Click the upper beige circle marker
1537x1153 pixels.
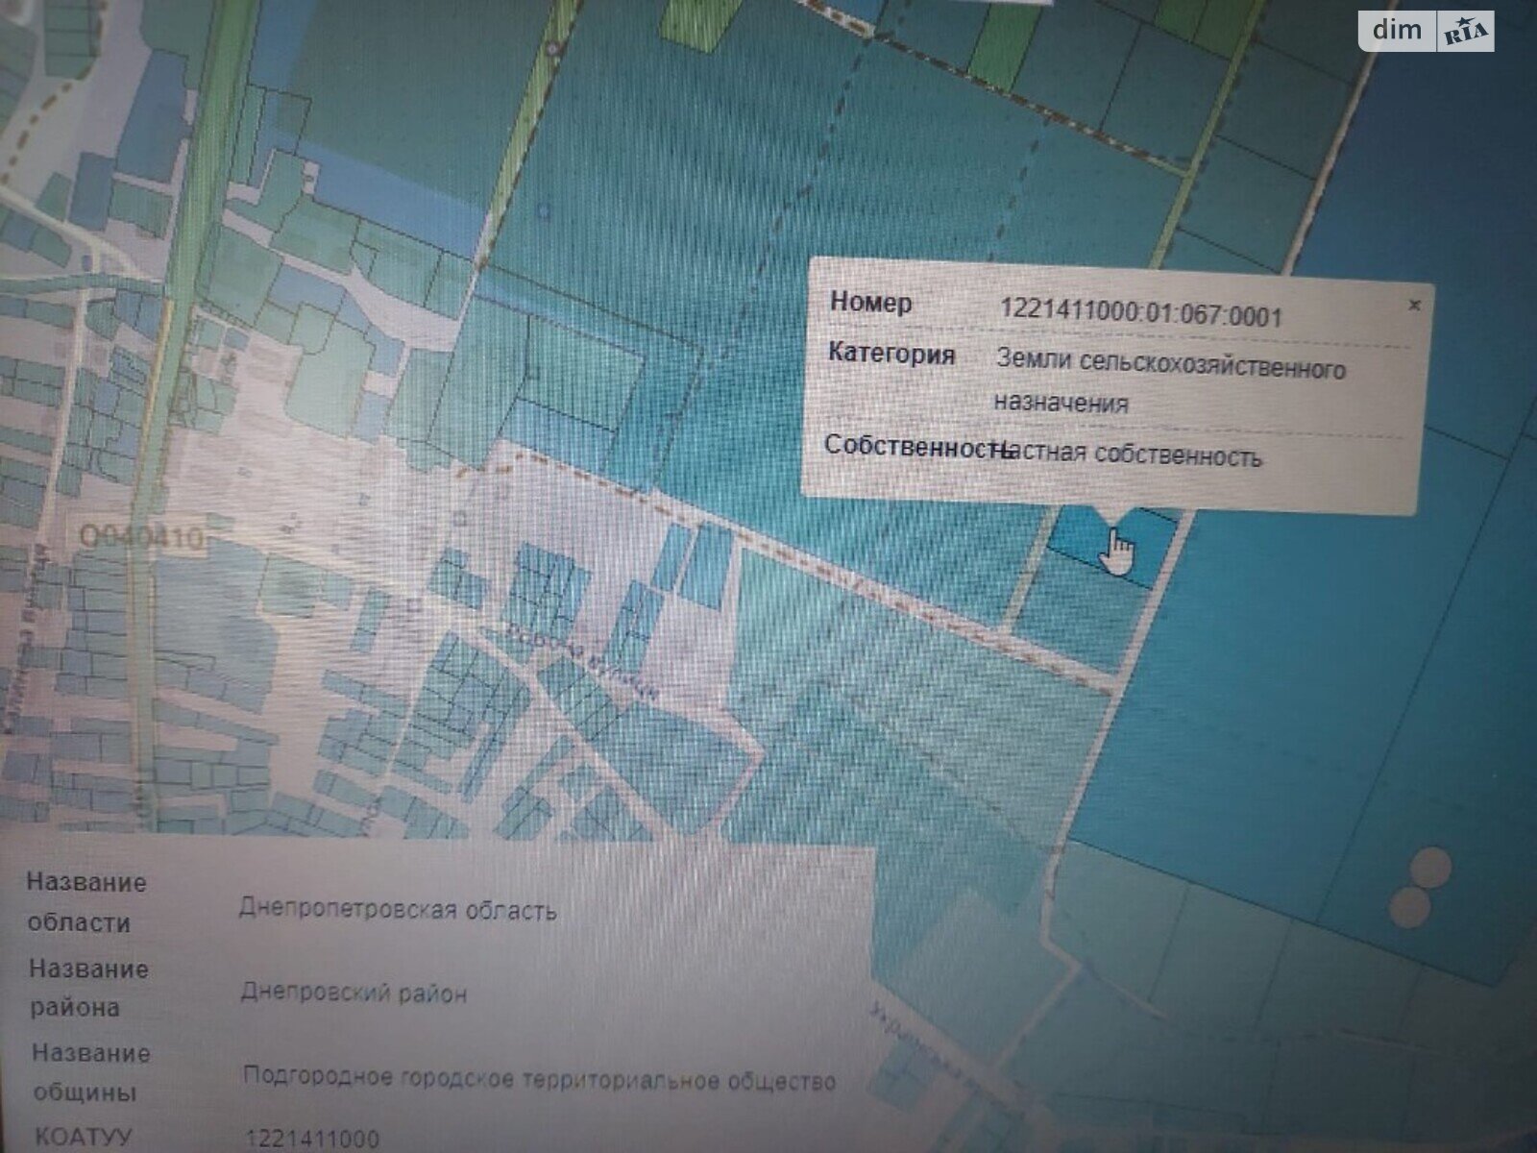click(x=1432, y=867)
